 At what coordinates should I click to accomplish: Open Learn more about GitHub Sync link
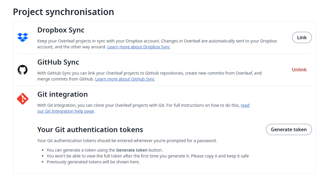click(x=125, y=79)
